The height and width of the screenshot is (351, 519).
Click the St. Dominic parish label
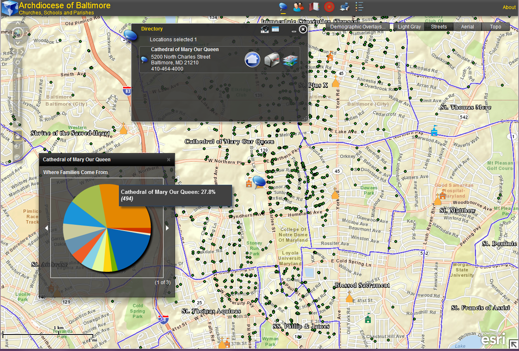499,243
